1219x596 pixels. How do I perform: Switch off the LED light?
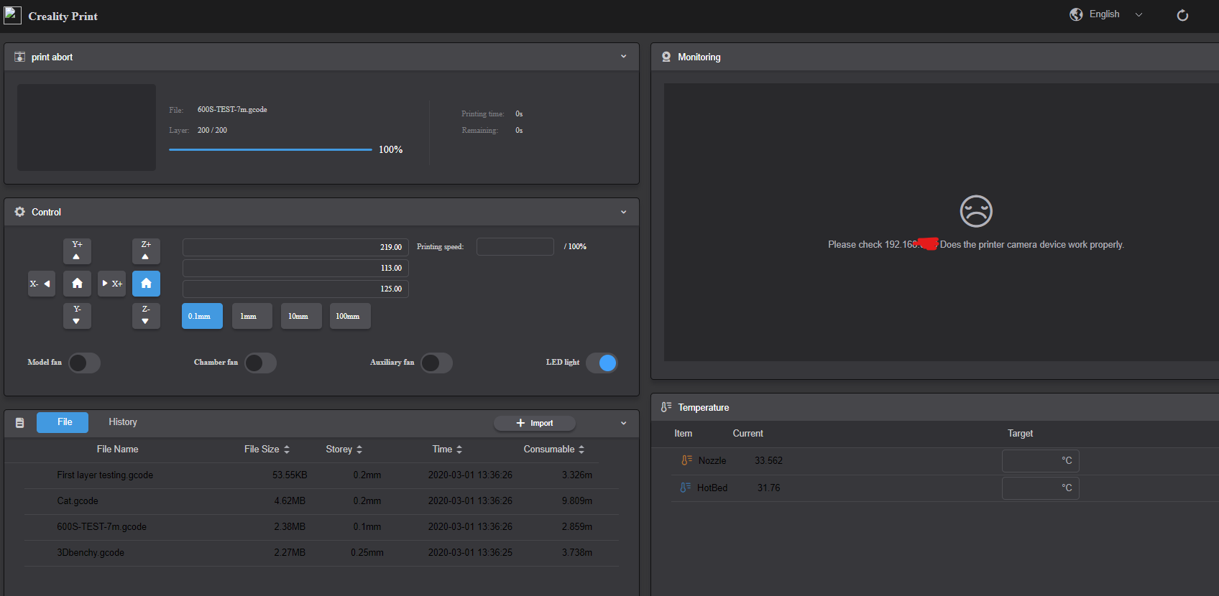[x=602, y=363]
